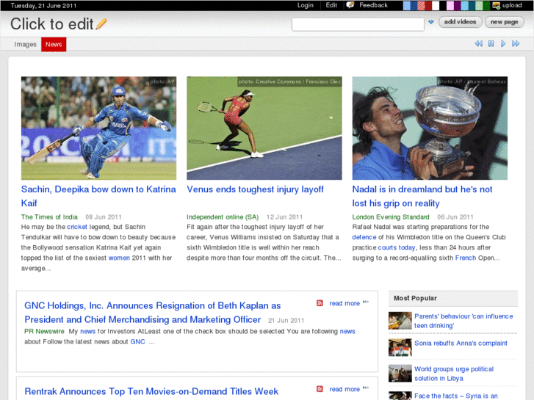This screenshot has height=400, width=534.
Task: Open 'World groups urge political solution in Libya'
Action: tap(454, 374)
